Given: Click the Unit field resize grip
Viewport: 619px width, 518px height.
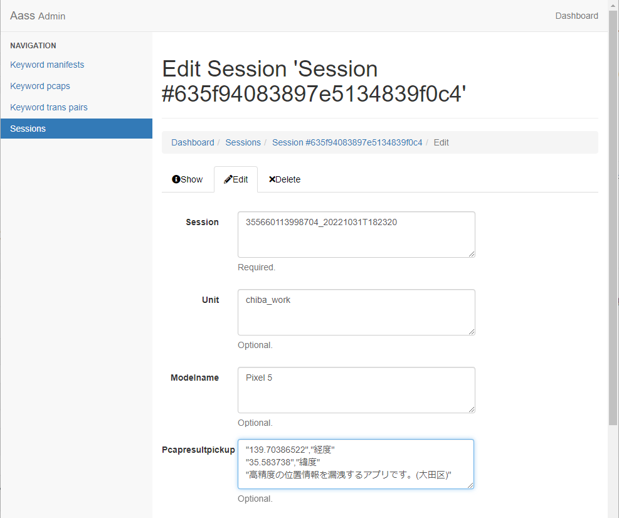Looking at the screenshot, I should tap(472, 332).
